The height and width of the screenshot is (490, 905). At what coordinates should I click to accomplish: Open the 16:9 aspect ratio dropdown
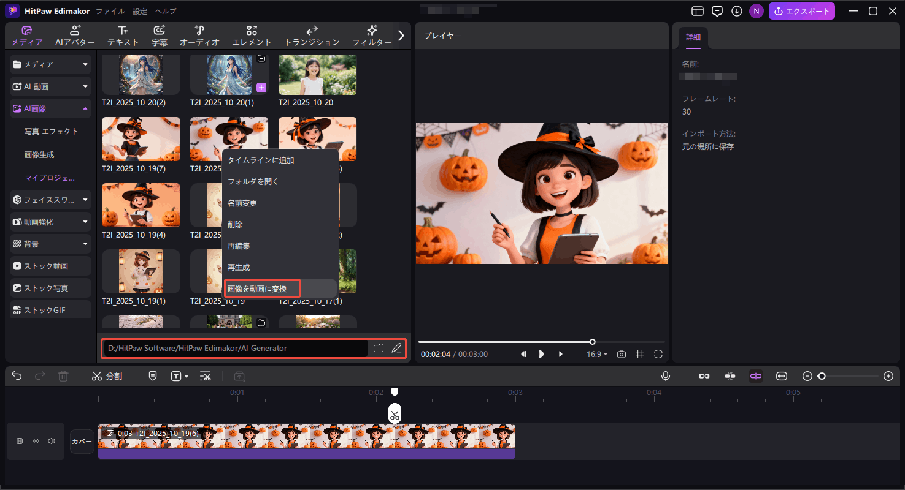596,354
